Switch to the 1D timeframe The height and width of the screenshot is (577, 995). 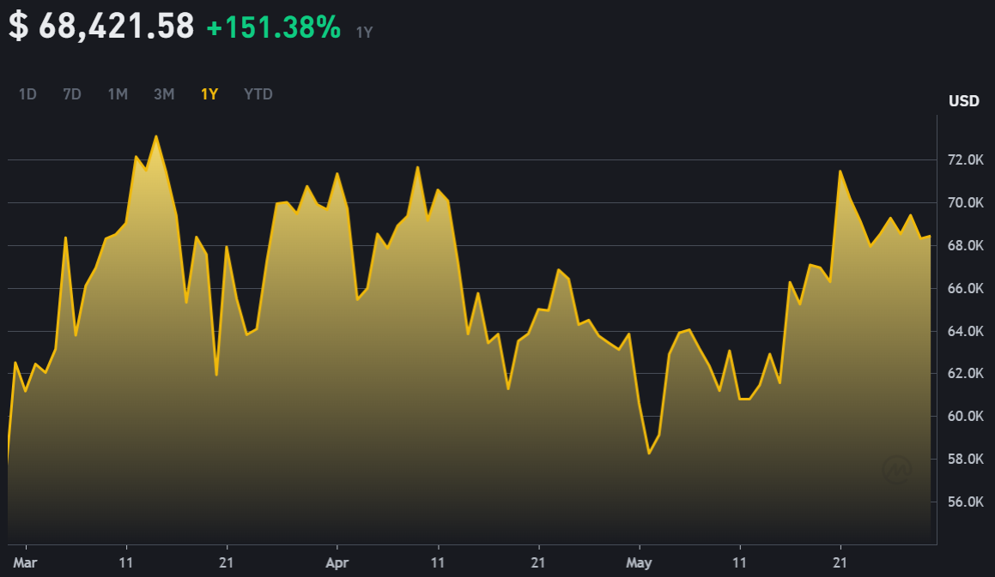tap(27, 94)
